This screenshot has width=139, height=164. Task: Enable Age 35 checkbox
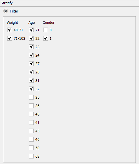tap(31, 97)
